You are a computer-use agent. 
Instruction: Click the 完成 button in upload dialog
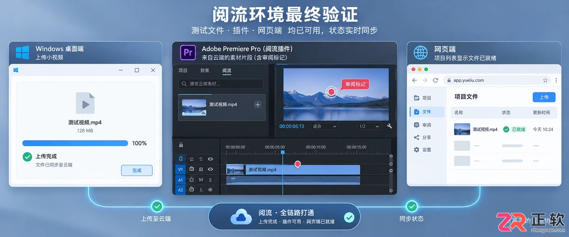pyautogui.click(x=137, y=170)
